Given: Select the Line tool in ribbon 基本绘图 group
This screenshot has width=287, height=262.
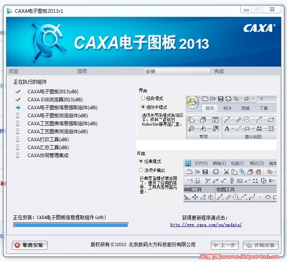Looking at the screenshot, I should pos(227,120).
